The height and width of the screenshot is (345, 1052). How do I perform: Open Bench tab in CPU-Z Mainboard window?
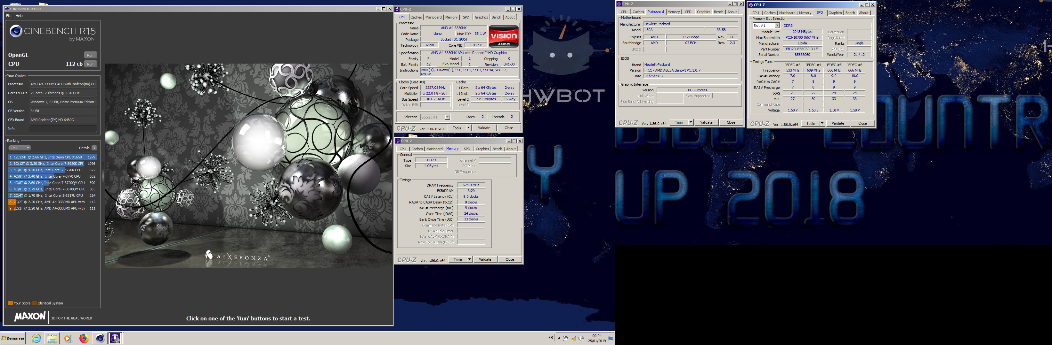[718, 12]
